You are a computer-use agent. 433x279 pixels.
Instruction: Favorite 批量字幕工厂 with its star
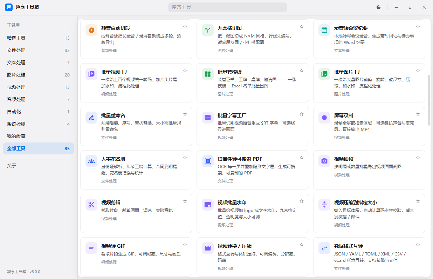(302, 114)
